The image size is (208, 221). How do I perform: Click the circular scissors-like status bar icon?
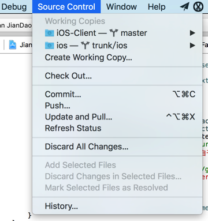pos(198,7)
